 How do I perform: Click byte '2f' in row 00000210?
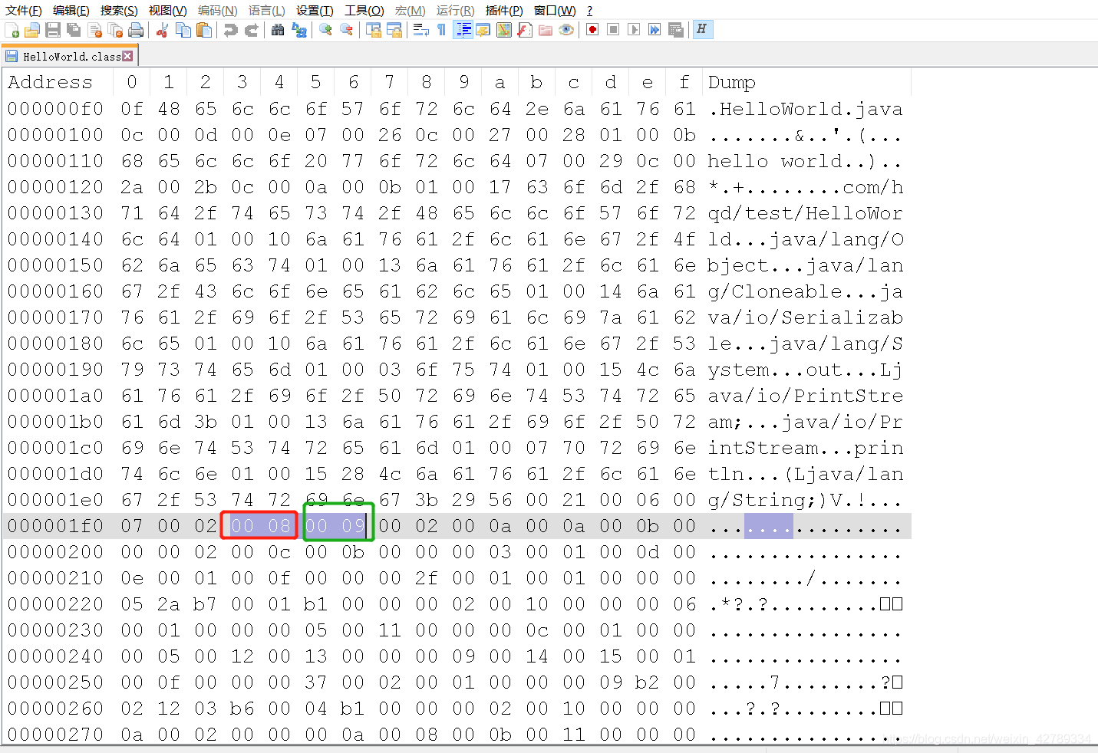(x=427, y=578)
